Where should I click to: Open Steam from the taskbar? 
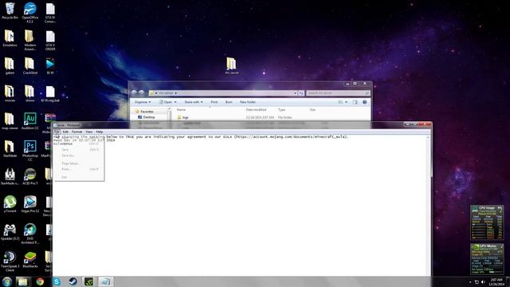(x=73, y=281)
